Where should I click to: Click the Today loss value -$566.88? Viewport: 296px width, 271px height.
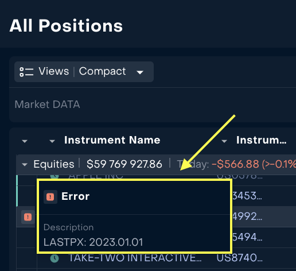235,164
